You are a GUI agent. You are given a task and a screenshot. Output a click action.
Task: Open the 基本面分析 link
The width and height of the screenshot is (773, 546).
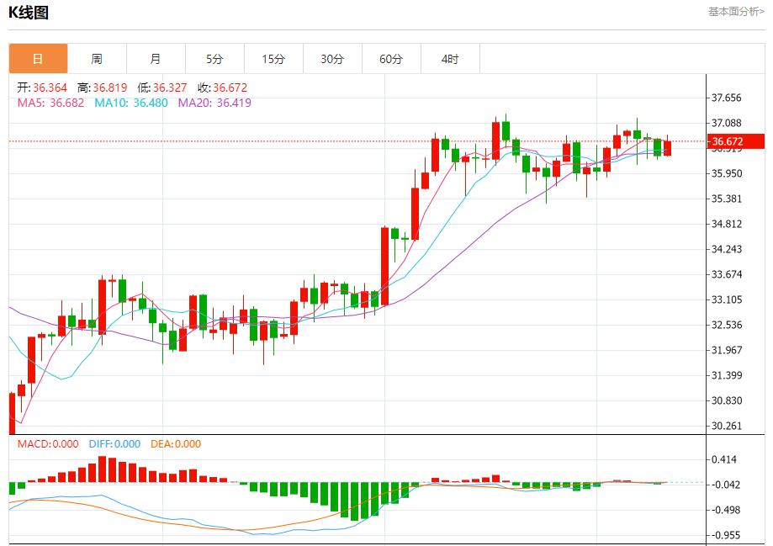(736, 12)
